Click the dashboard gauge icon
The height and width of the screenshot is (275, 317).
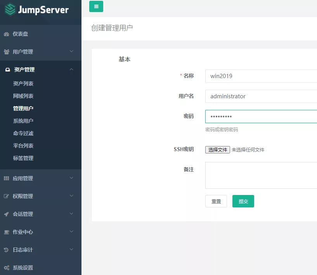pos(7,34)
